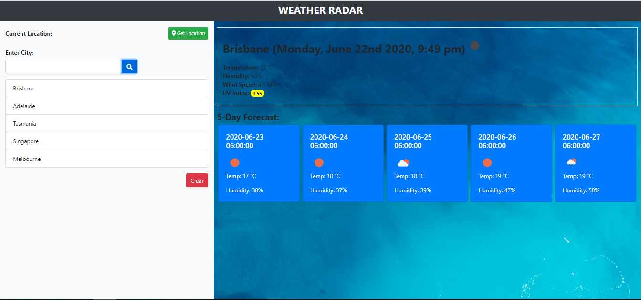Click the sun icon for 2020-06-24
The image size is (641, 300).
point(319,163)
